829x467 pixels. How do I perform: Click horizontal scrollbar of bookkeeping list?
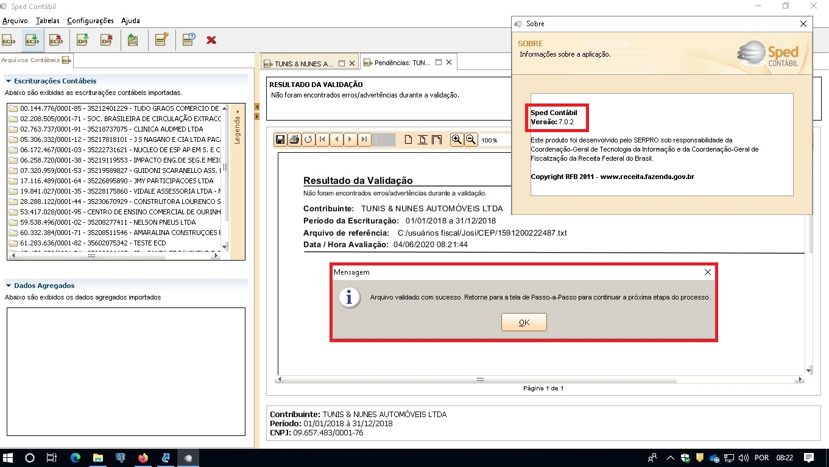point(114,256)
